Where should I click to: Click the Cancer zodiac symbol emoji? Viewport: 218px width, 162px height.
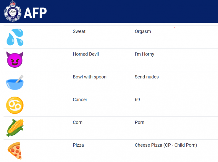pyautogui.click(x=15, y=105)
